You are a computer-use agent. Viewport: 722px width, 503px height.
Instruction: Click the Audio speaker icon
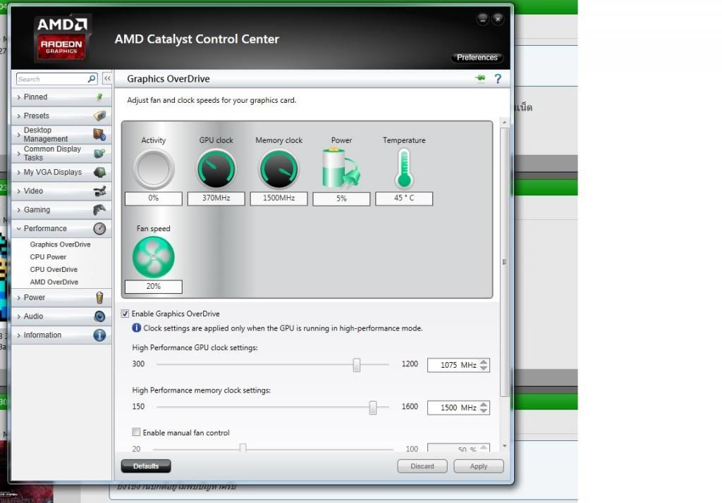(x=99, y=316)
